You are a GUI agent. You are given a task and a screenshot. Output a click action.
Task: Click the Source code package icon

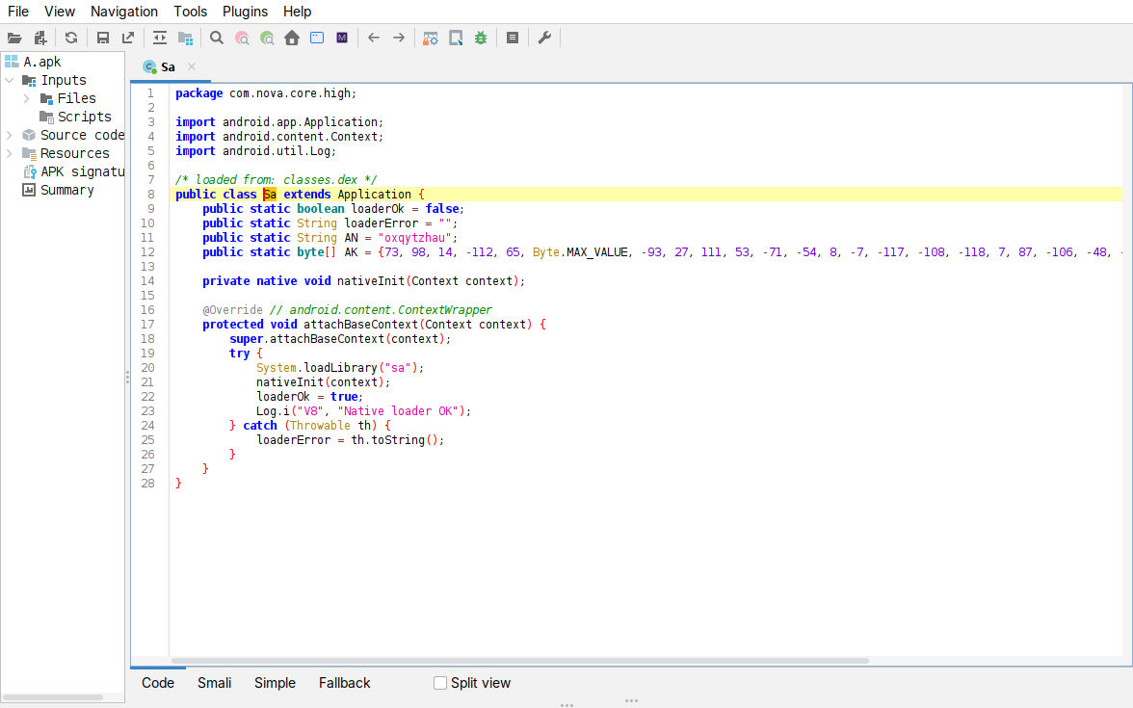(29, 135)
